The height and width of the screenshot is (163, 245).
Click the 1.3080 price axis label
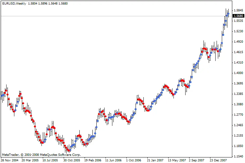pyautogui.click(x=239, y=104)
